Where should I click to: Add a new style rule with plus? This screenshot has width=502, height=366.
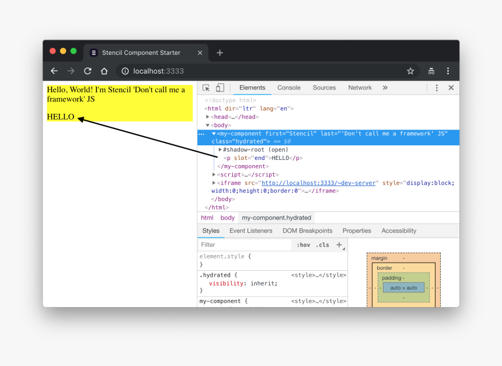tap(339, 245)
